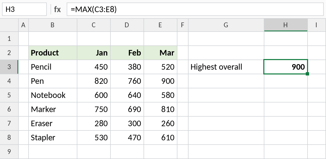Click the Product header cell
This screenshot has width=326, height=159.
click(53, 53)
